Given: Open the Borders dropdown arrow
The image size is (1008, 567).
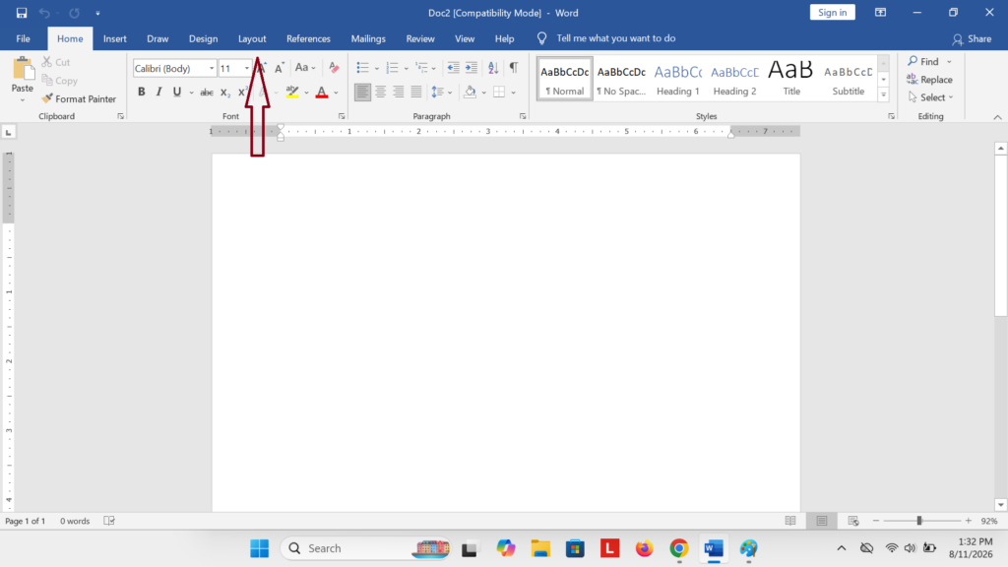Looking at the screenshot, I should (x=514, y=93).
